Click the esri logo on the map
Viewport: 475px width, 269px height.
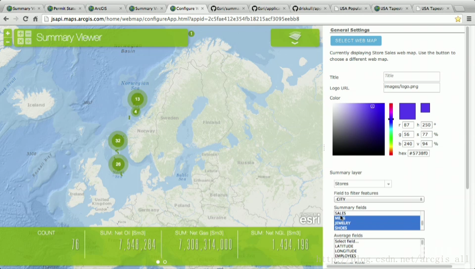point(310,219)
